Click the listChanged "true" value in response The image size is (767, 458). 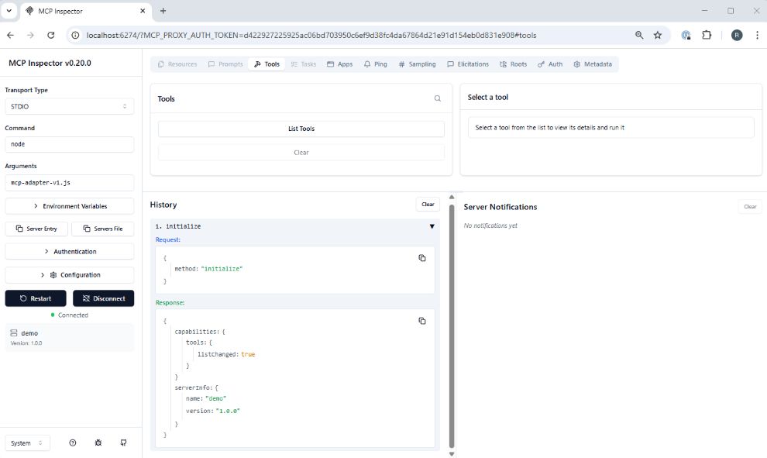[248, 354]
